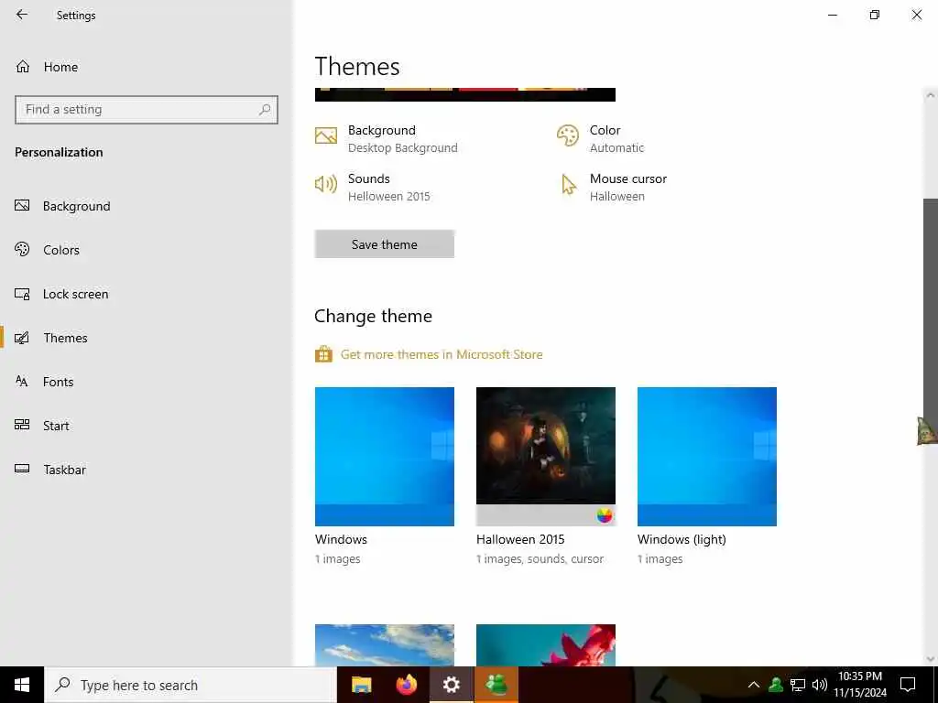Screen dimensions: 938x703
Task: Open Desktop Background option of current theme
Action: [387, 139]
